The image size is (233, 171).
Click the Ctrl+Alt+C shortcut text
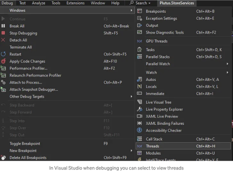(205, 139)
